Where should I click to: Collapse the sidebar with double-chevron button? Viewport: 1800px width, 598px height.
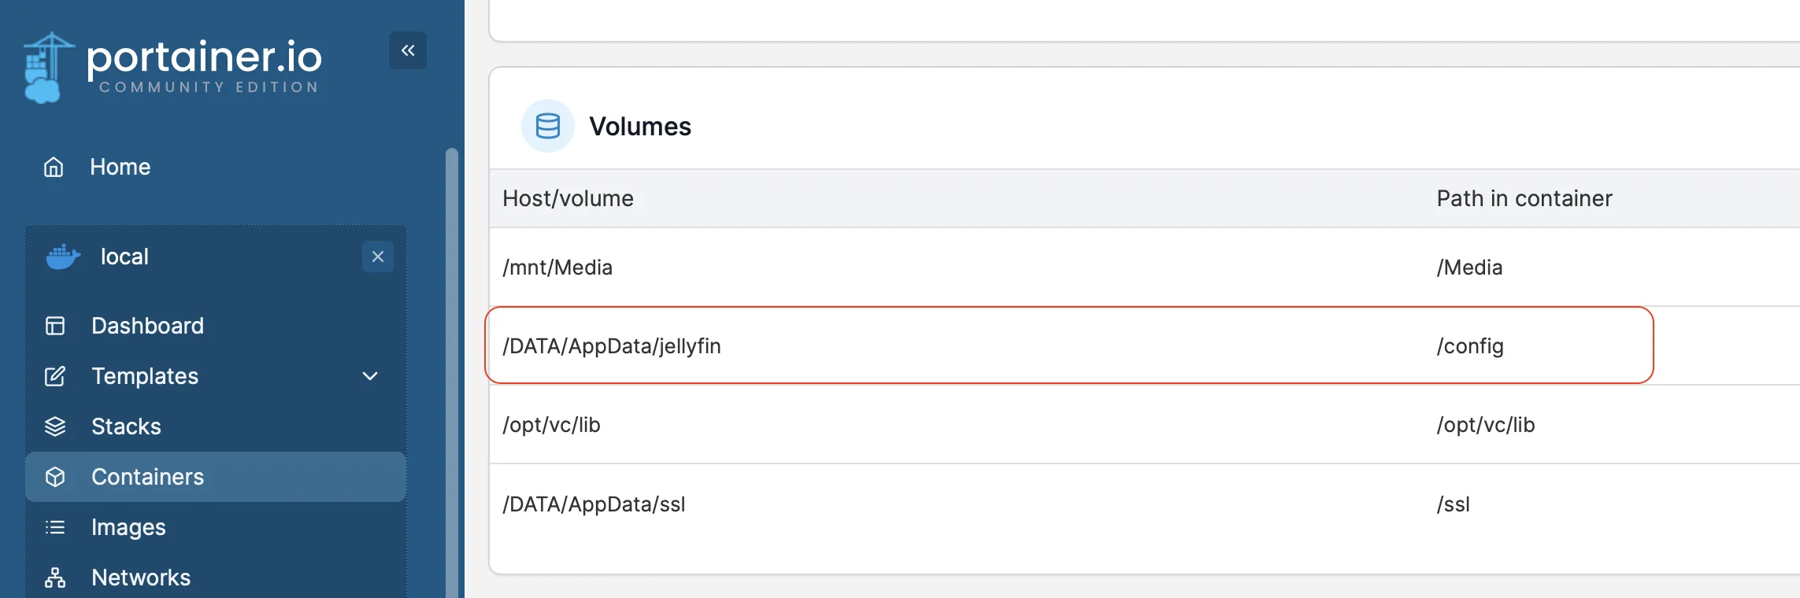coord(408,50)
